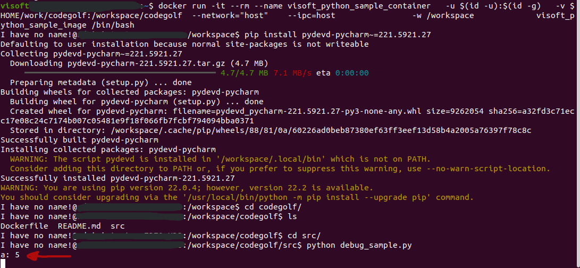Click the green download progress bar
580x268 pixels.
[x=120, y=73]
